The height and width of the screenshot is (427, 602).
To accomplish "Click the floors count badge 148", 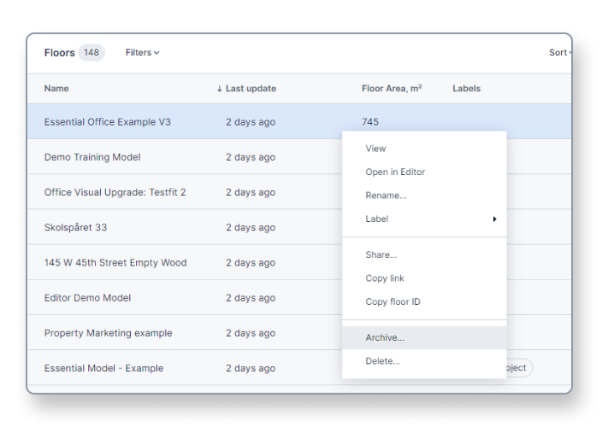I will [x=91, y=52].
